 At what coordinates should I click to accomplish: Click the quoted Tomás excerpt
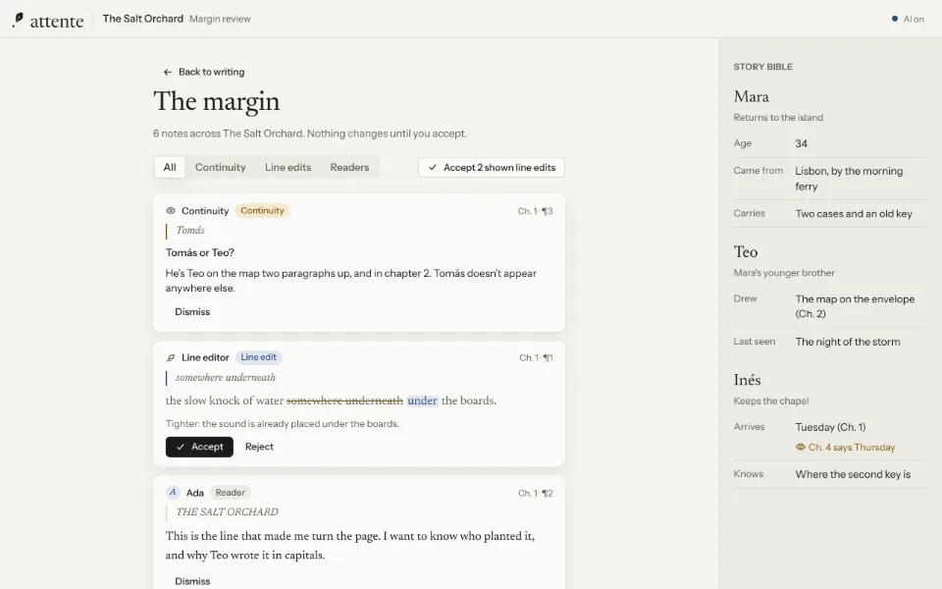190,230
